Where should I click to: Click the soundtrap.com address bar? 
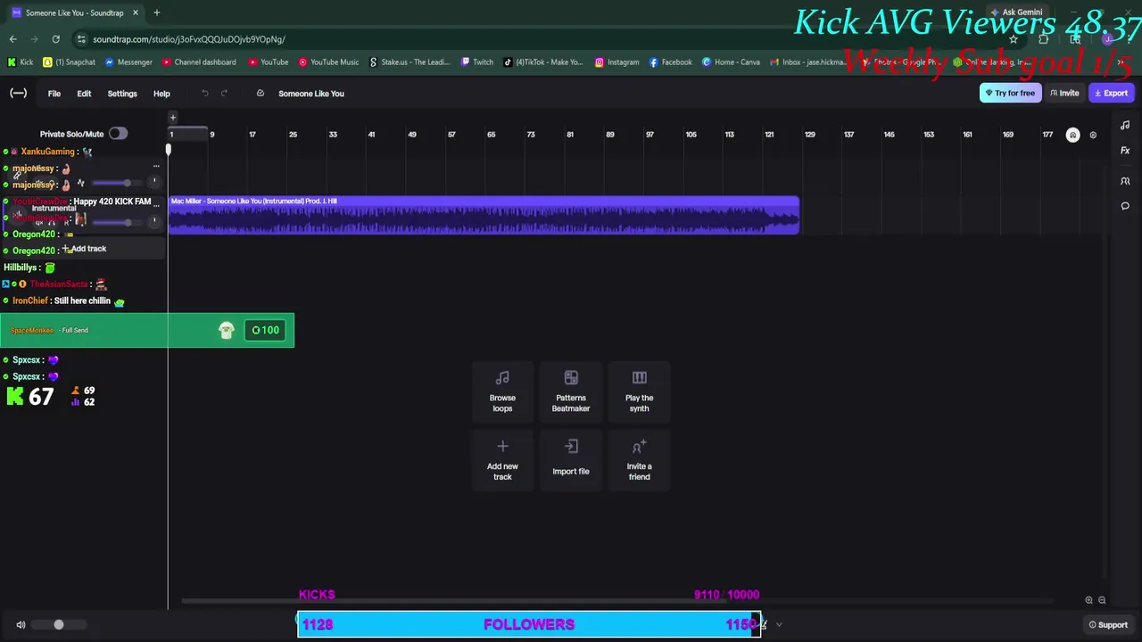coord(535,39)
